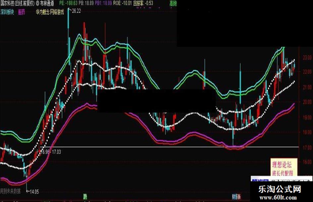
Task: Click the 22.00 price axis label
Action: point(307,72)
